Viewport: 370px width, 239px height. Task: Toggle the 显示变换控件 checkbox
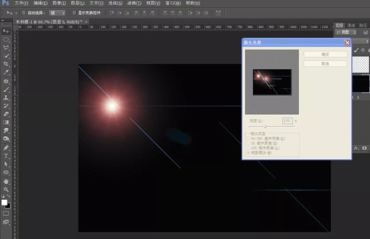click(x=73, y=12)
